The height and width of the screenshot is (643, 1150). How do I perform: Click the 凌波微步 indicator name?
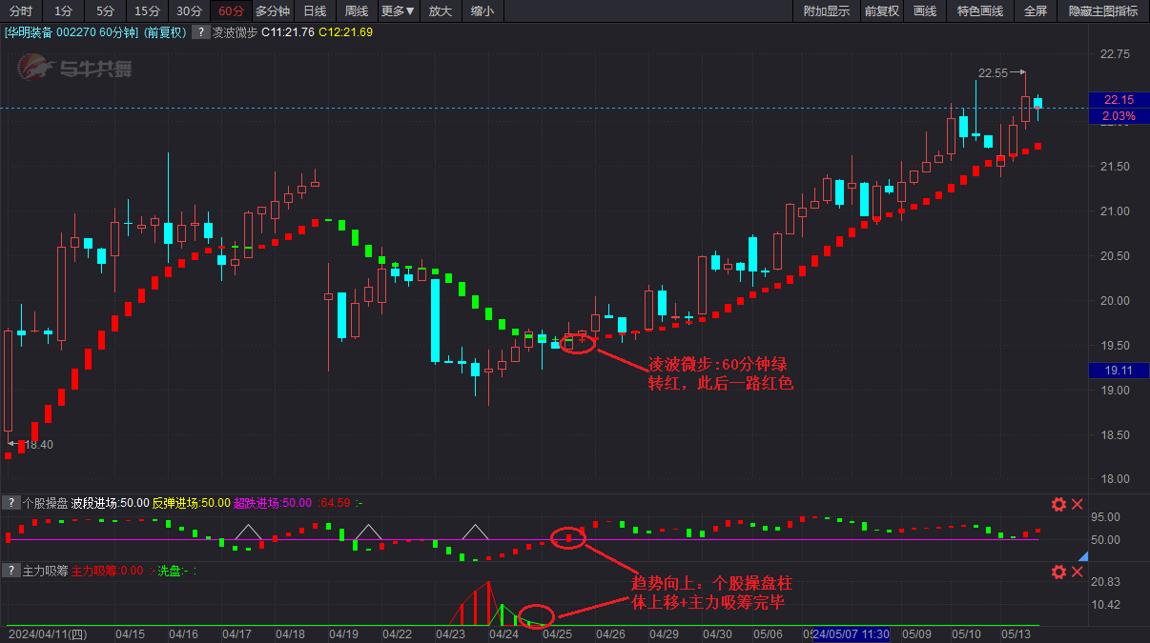coord(235,32)
